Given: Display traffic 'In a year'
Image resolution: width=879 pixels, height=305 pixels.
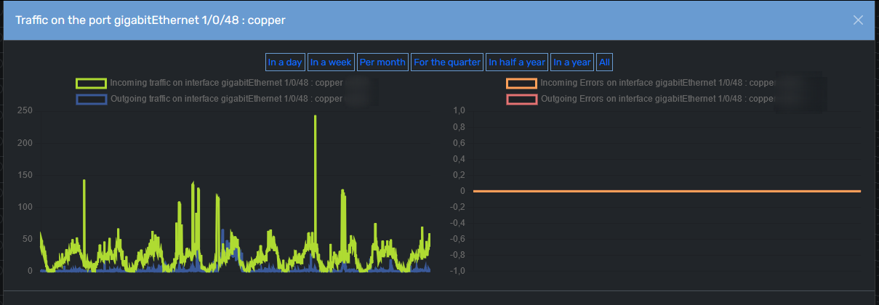Looking at the screenshot, I should 572,62.
